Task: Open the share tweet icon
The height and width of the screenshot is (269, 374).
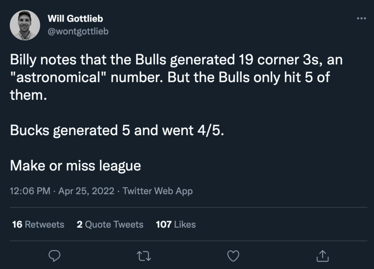Action: (322, 256)
